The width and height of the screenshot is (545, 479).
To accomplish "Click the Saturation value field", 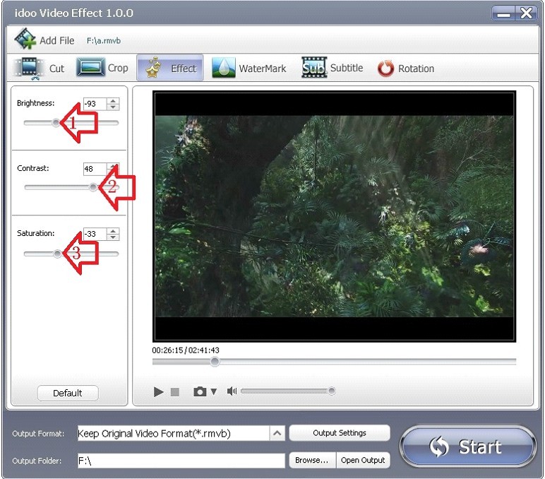I will click(x=95, y=234).
